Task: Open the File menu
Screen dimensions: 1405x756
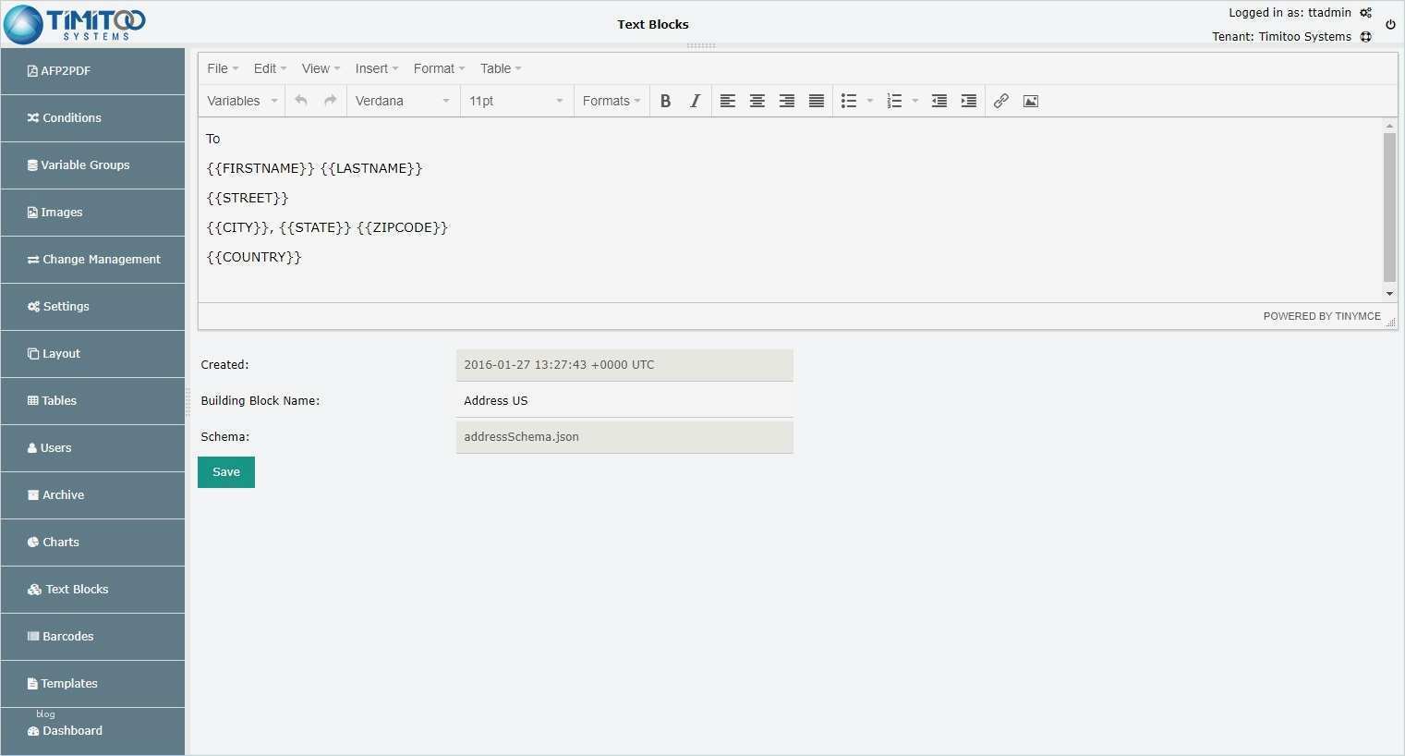Action: click(223, 68)
